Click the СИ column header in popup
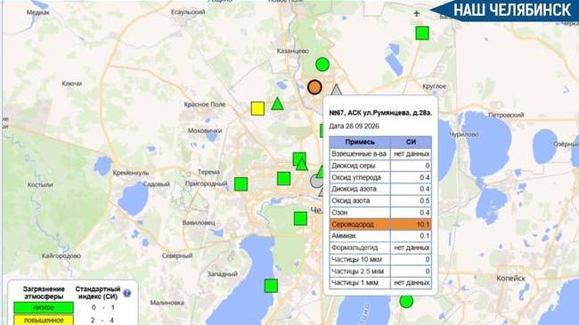 tap(411, 142)
